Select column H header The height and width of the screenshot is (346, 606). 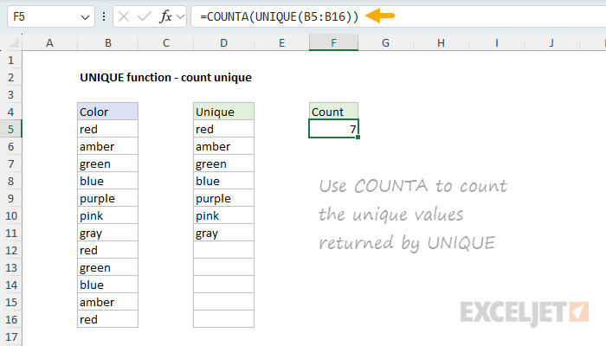coord(441,42)
